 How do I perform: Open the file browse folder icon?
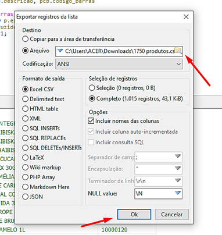coord(178,51)
